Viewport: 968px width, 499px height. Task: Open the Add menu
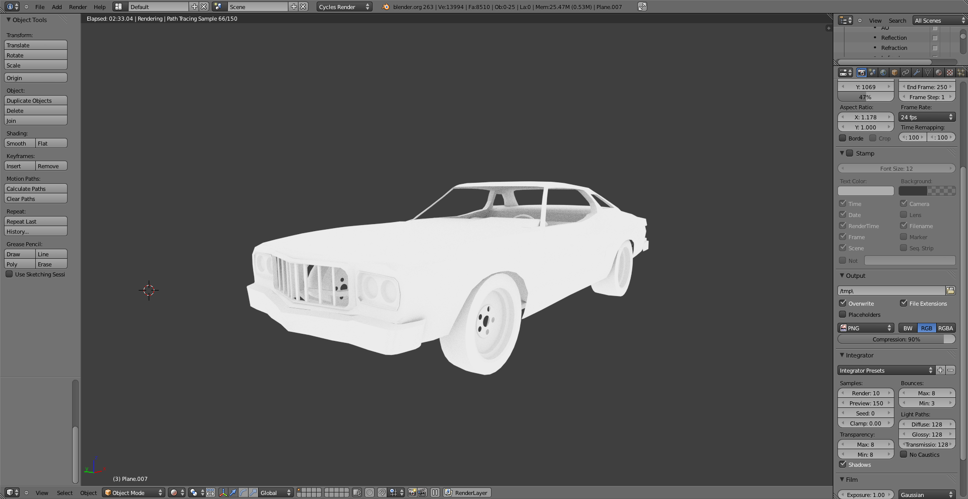pos(56,7)
